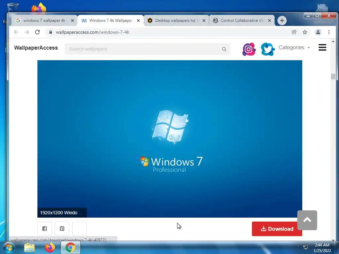Select the 'Windows 7 4k Wallpaper' tab

point(110,21)
